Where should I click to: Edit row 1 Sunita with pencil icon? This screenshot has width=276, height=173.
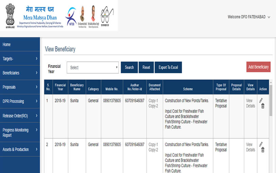(261, 100)
